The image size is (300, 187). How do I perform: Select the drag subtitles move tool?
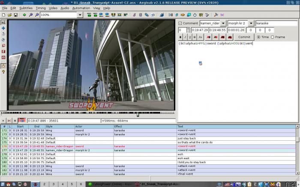coord(3,28)
